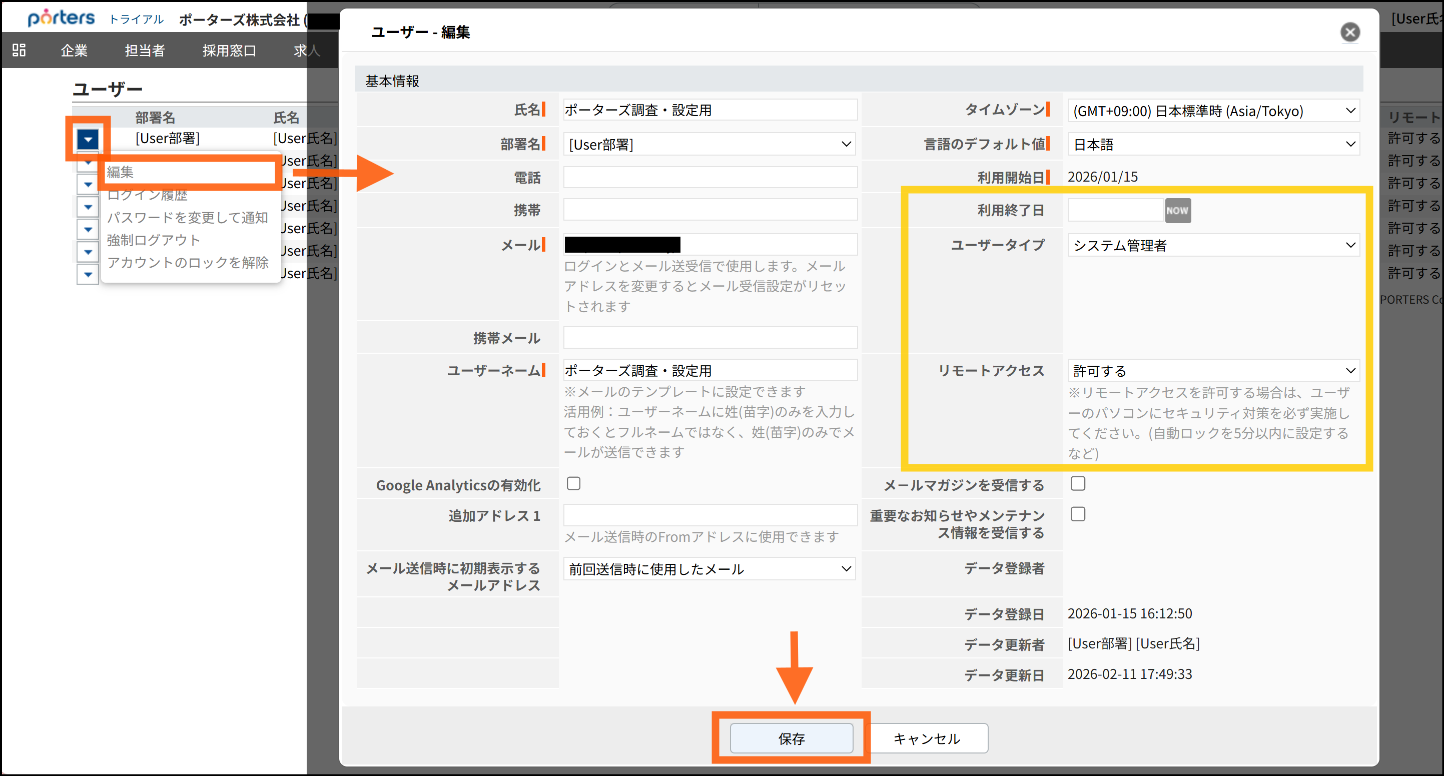Viewport: 1444px width, 776px height.
Task: Click the 2026/01/15 利用開始日 value
Action: point(1103,177)
